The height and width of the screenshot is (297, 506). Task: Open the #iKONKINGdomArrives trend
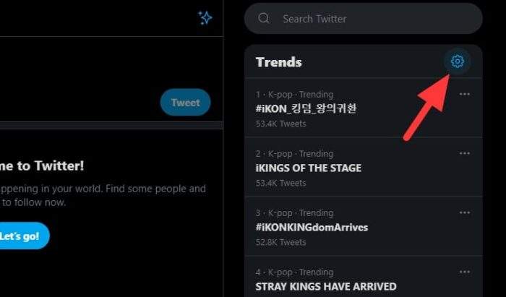click(312, 227)
